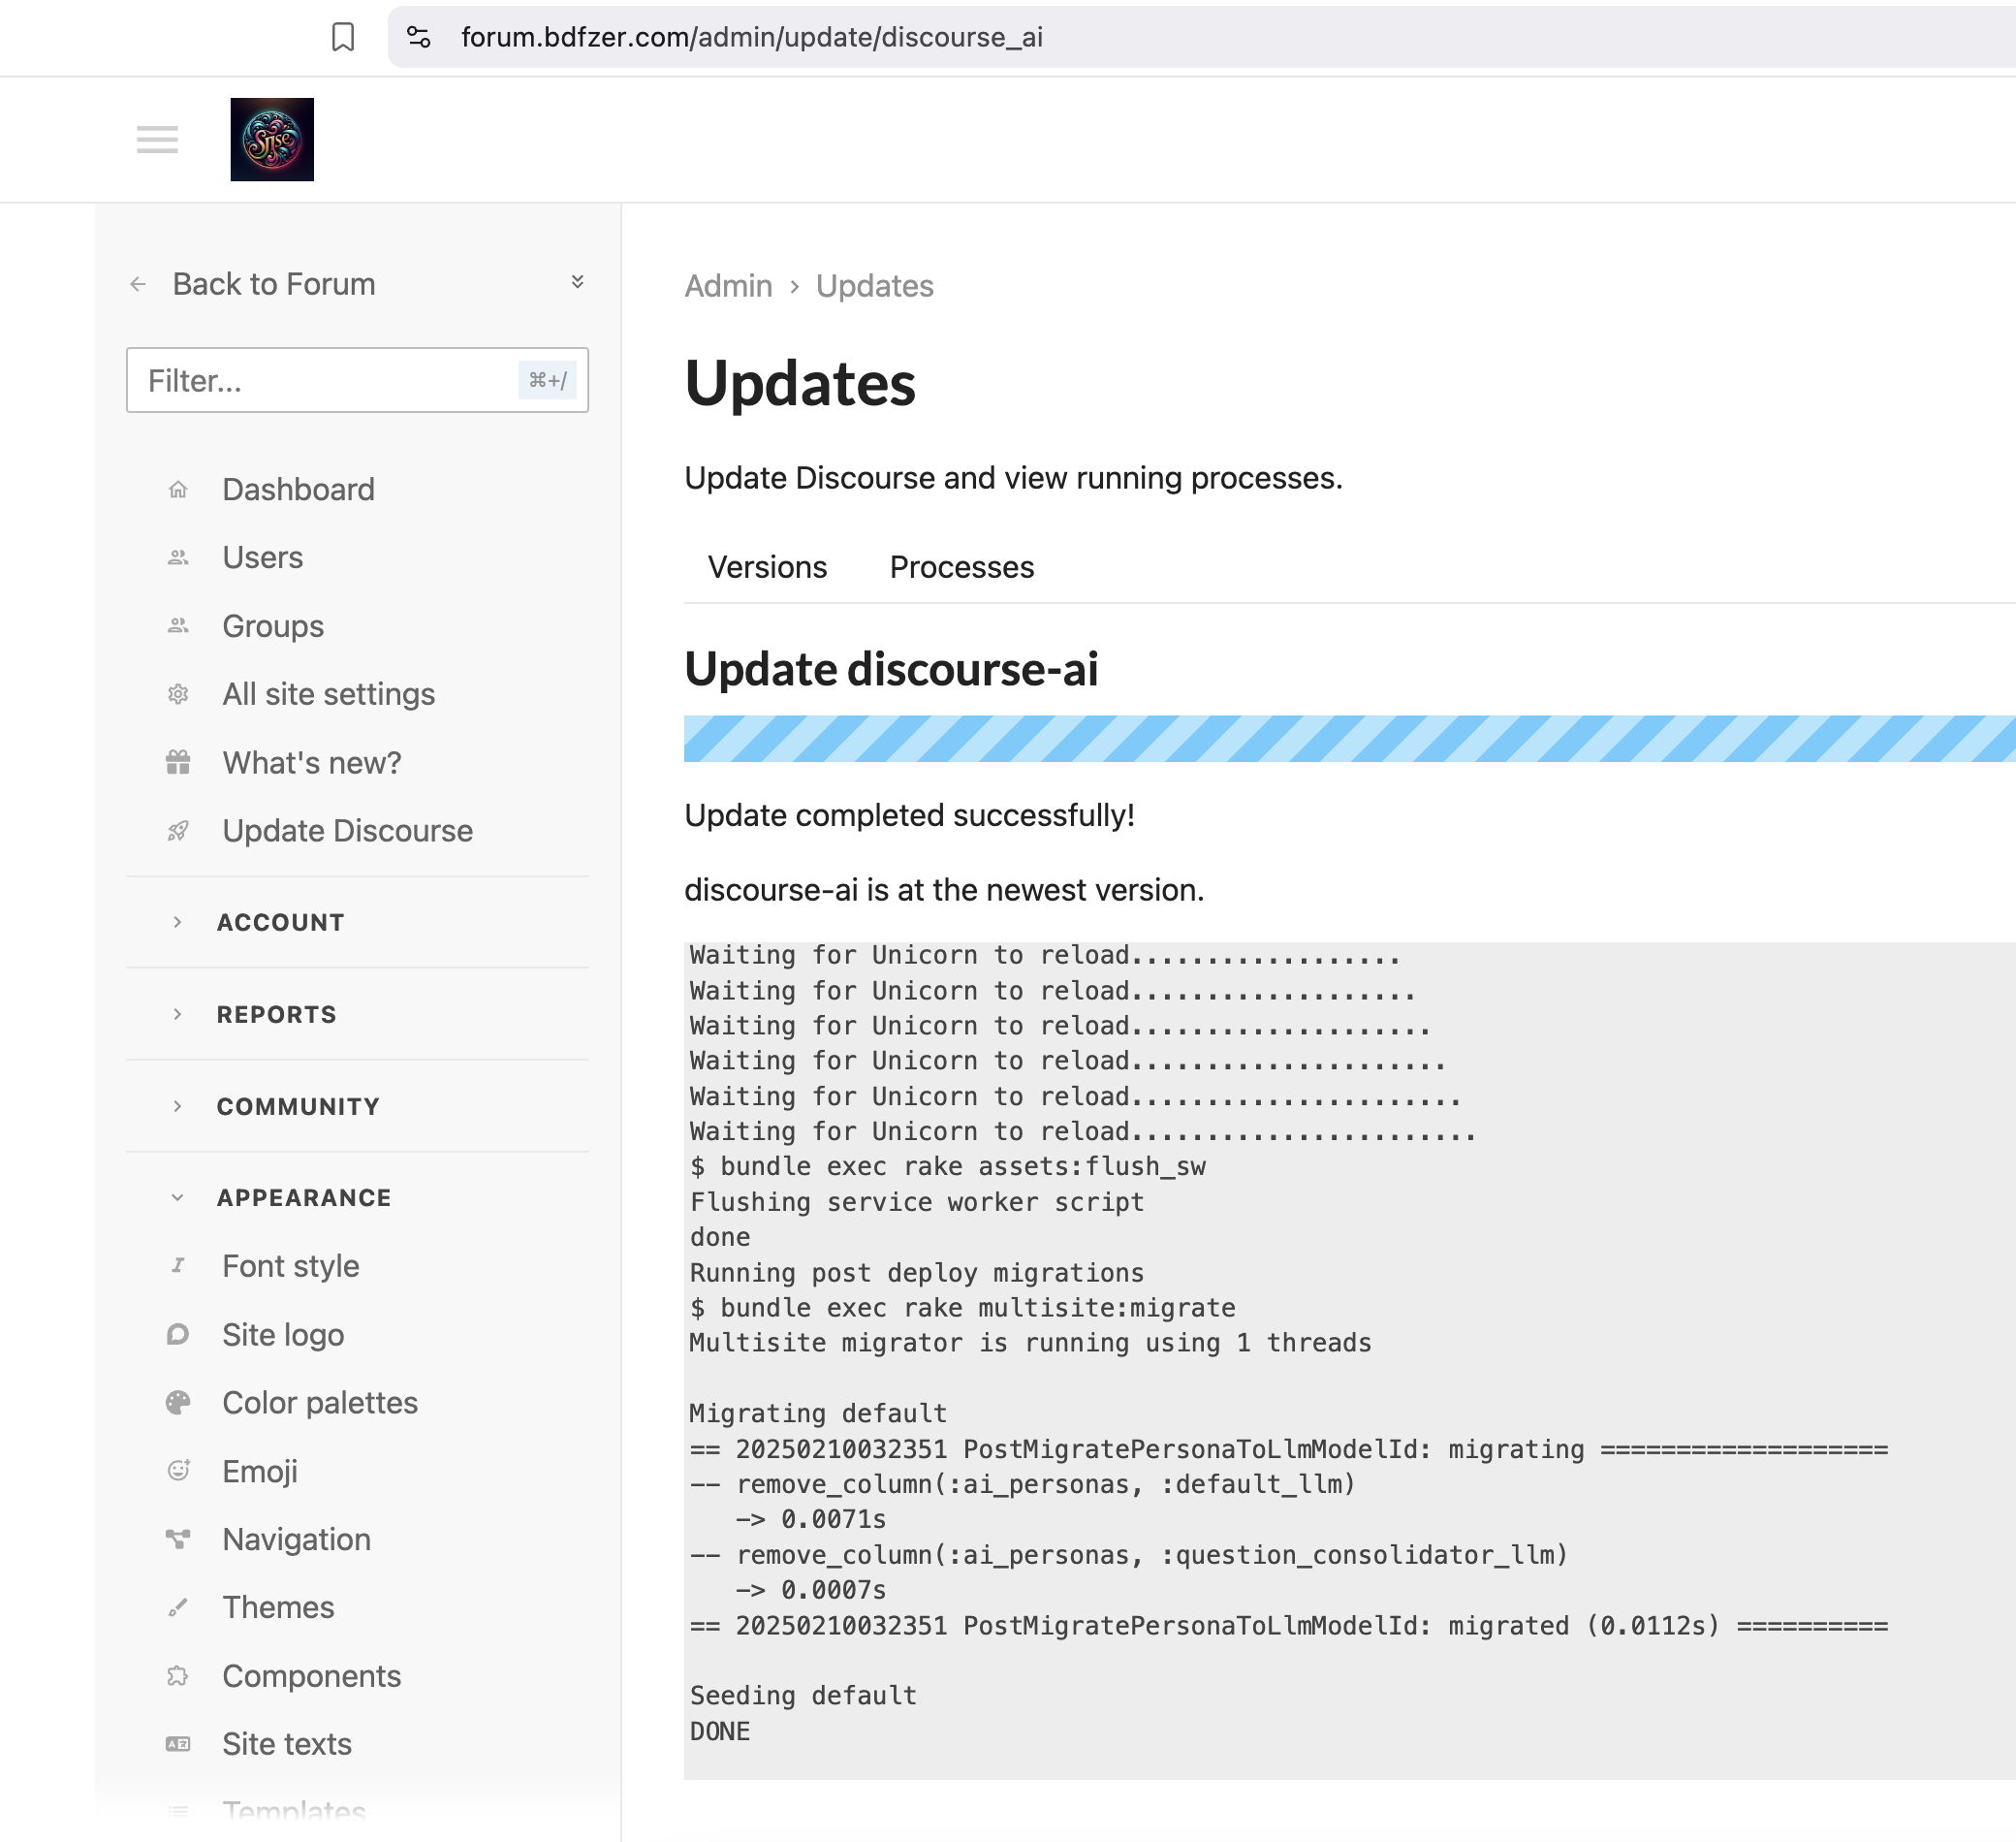Expand the Account sidebar section
The height and width of the screenshot is (1842, 2016).
[x=280, y=922]
